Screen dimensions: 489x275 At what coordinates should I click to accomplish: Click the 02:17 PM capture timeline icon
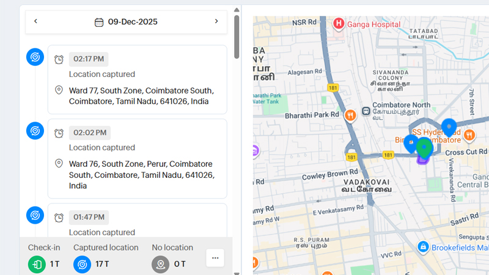(x=35, y=57)
